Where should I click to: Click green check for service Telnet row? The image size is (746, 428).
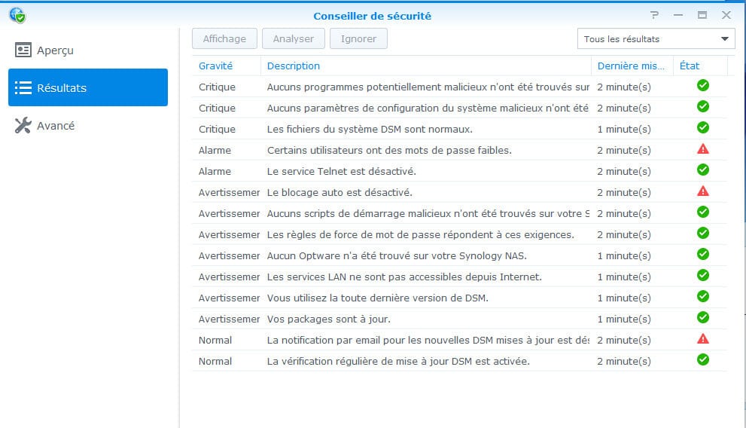(x=702, y=170)
